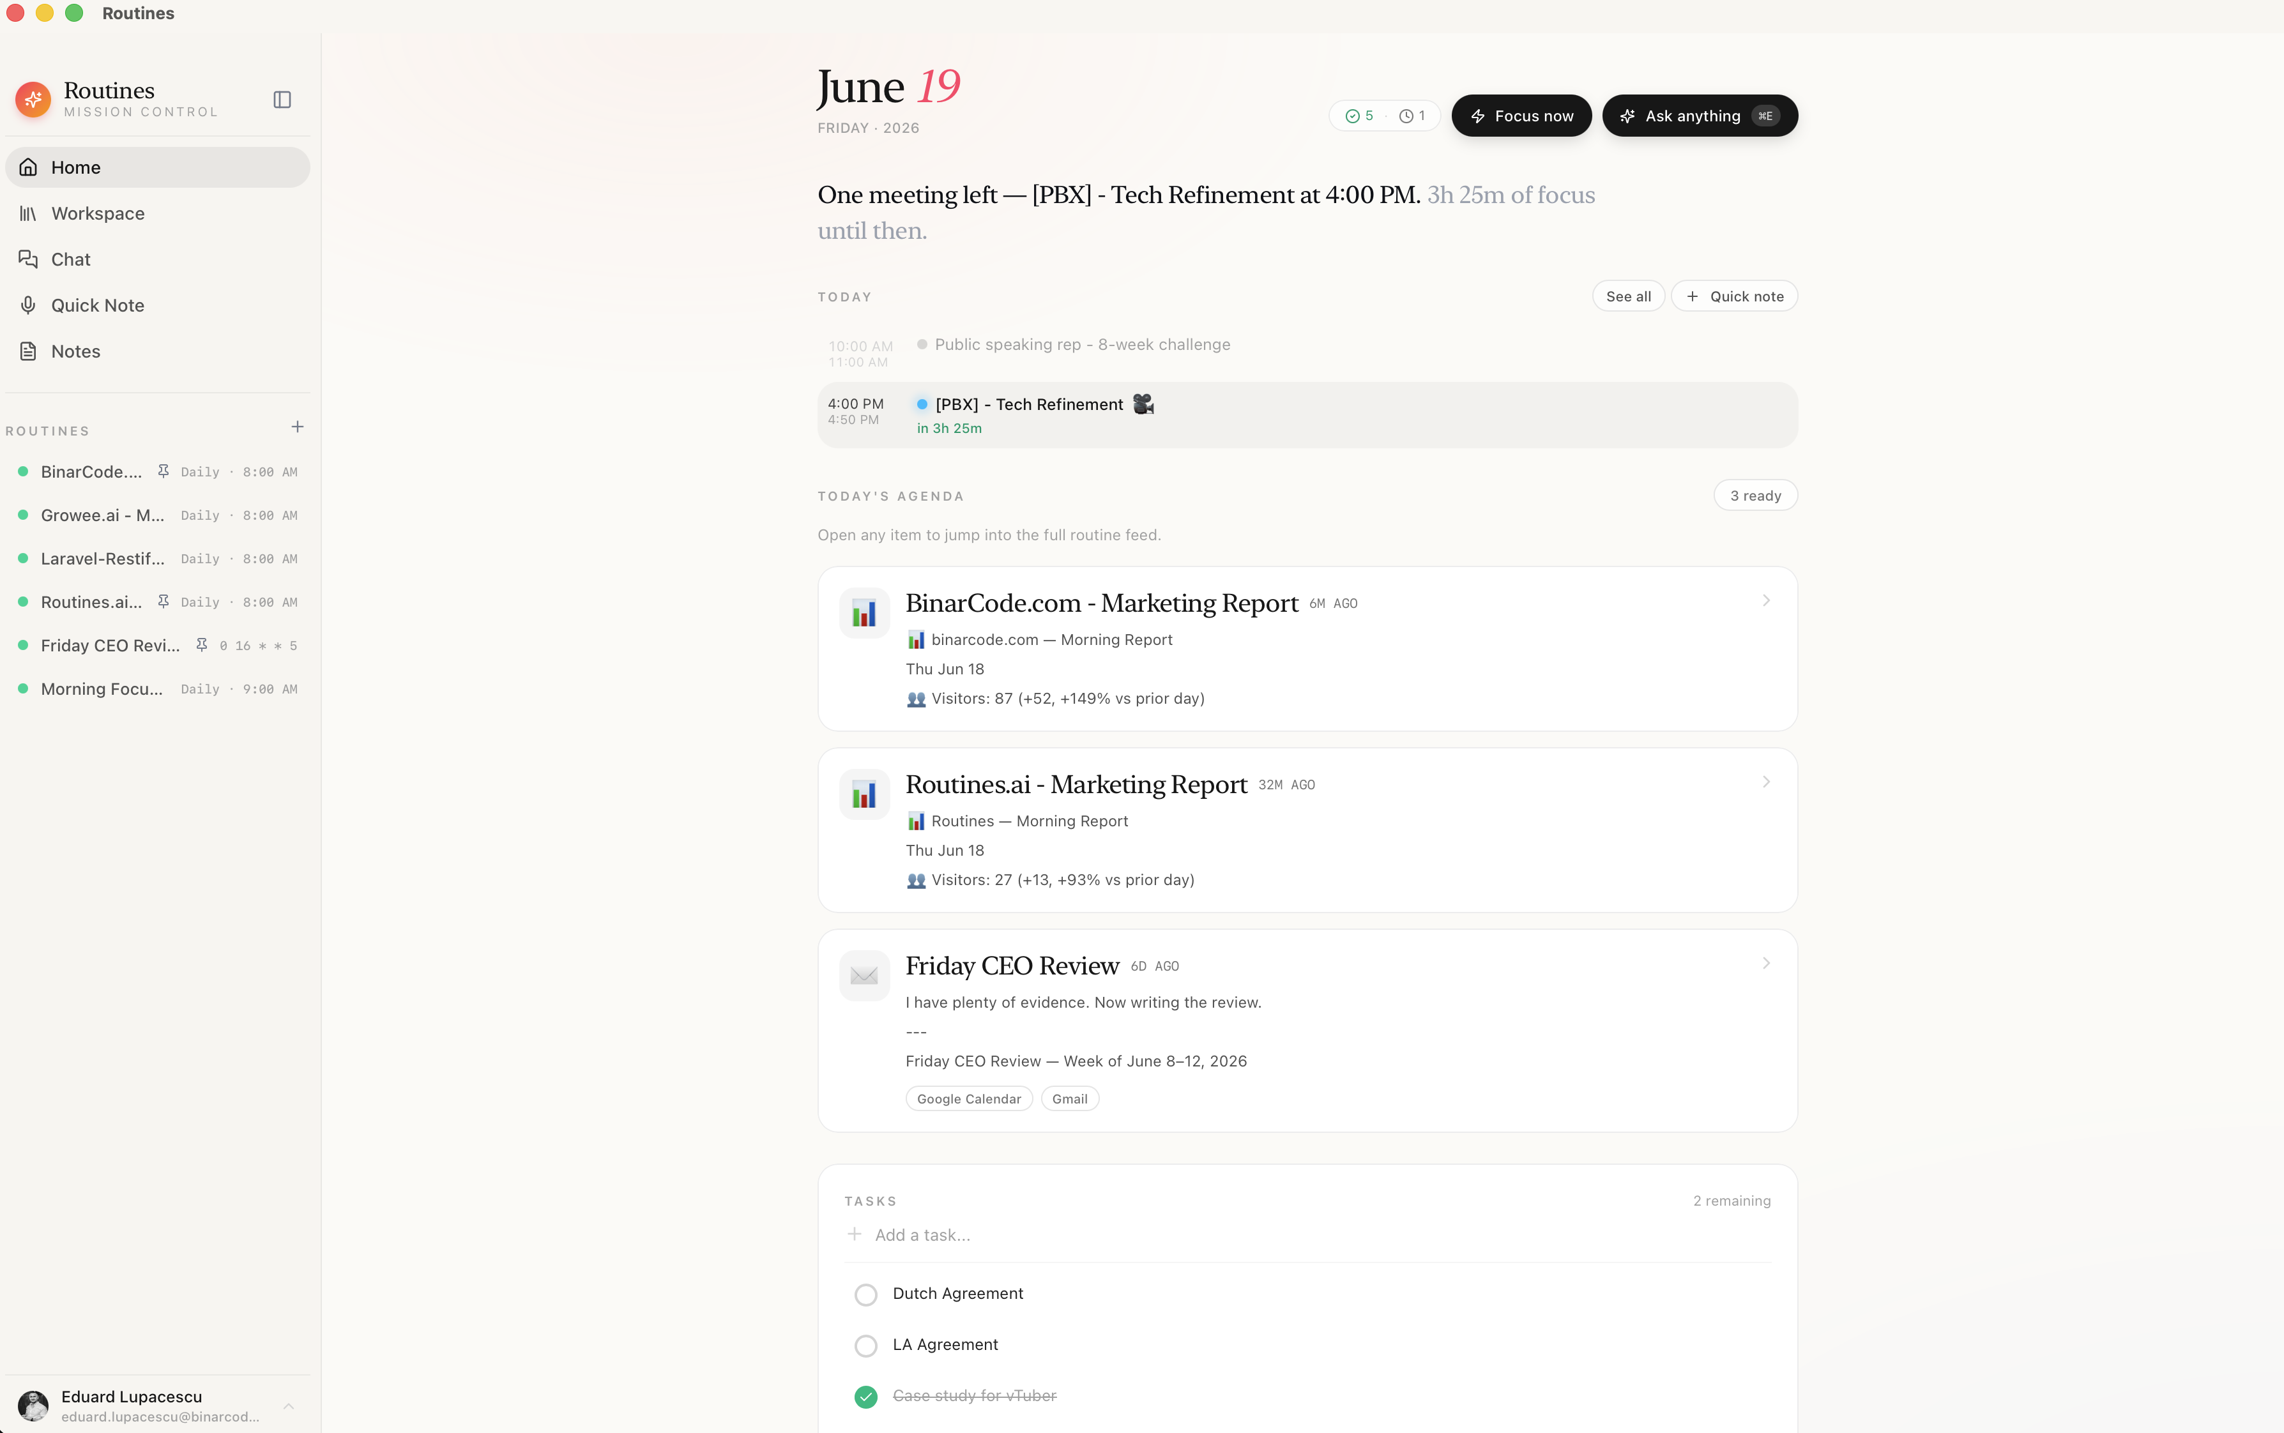Open Notes in the sidebar
Screen dimensions: 2284x1433
[x=157, y=352]
